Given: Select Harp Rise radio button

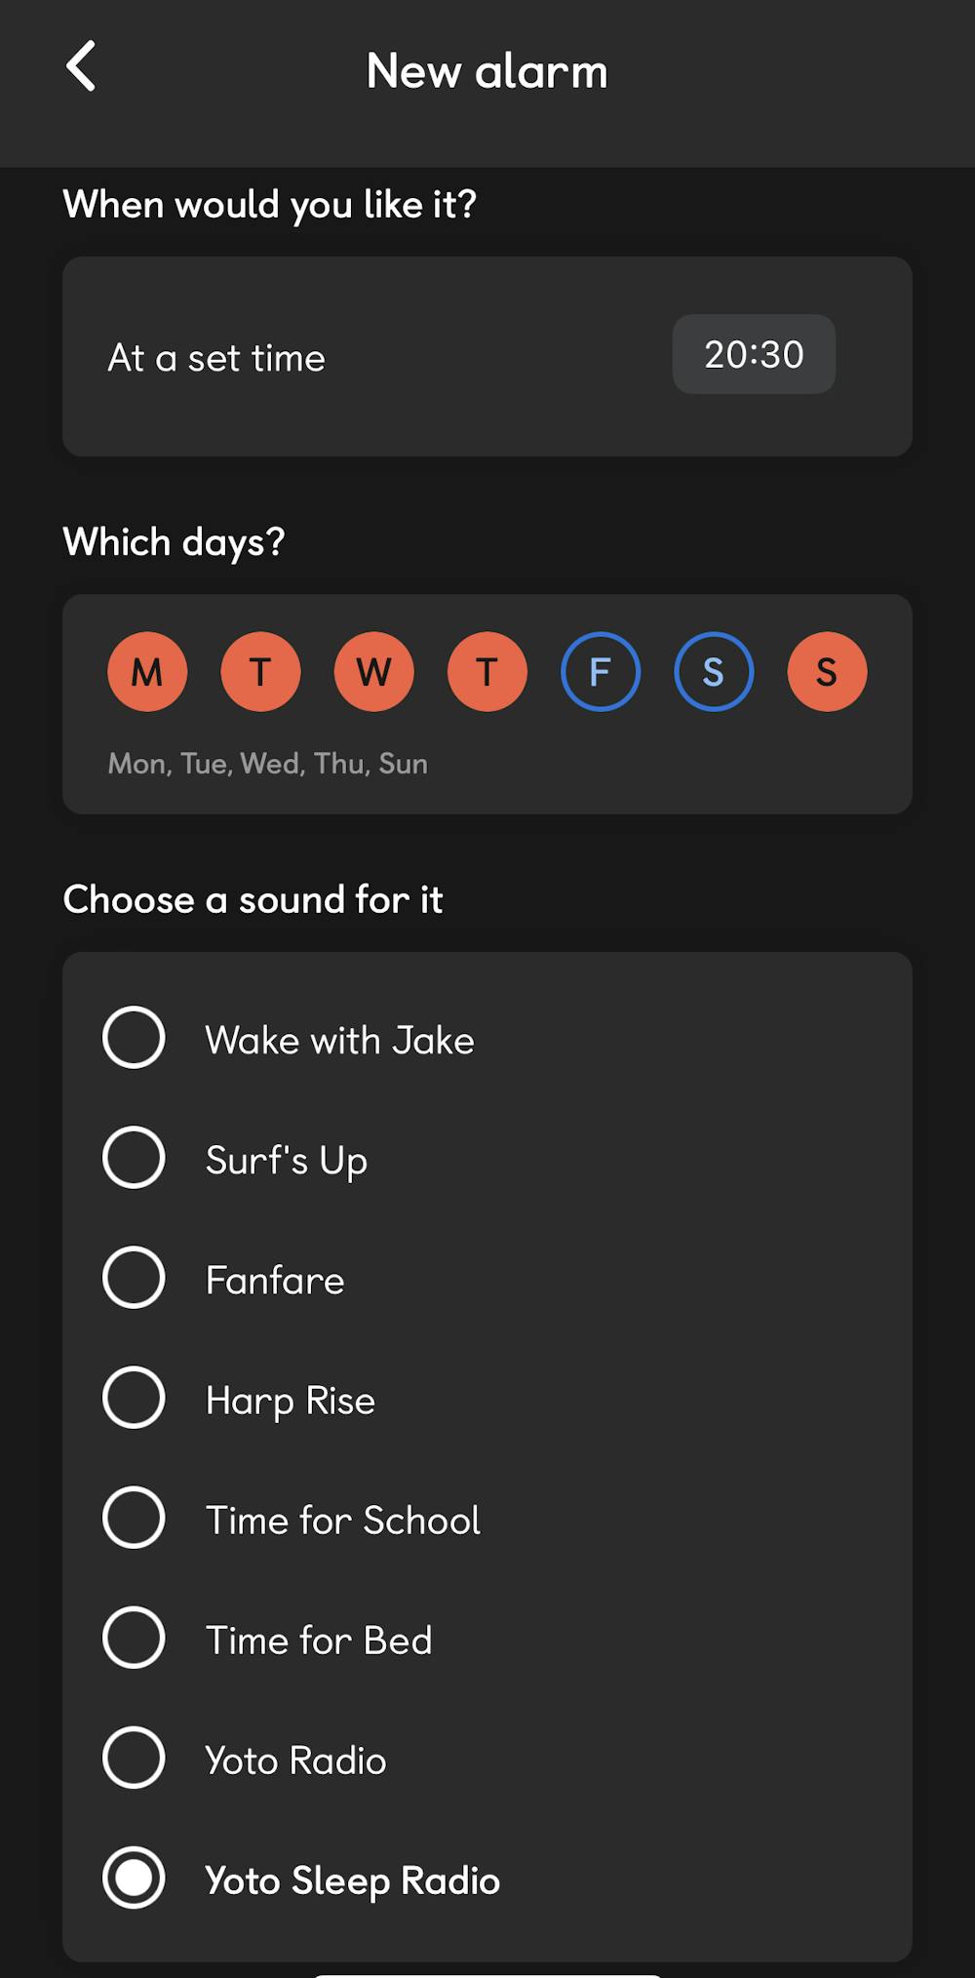Looking at the screenshot, I should pos(134,1398).
